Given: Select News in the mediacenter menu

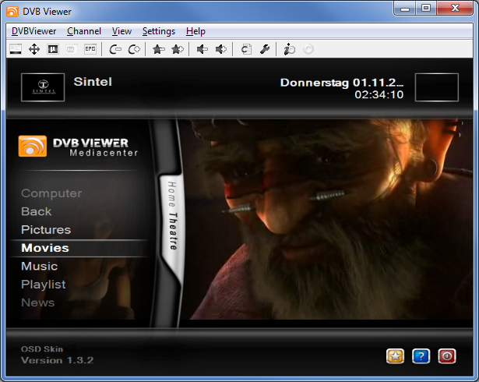Looking at the screenshot, I should pos(38,302).
